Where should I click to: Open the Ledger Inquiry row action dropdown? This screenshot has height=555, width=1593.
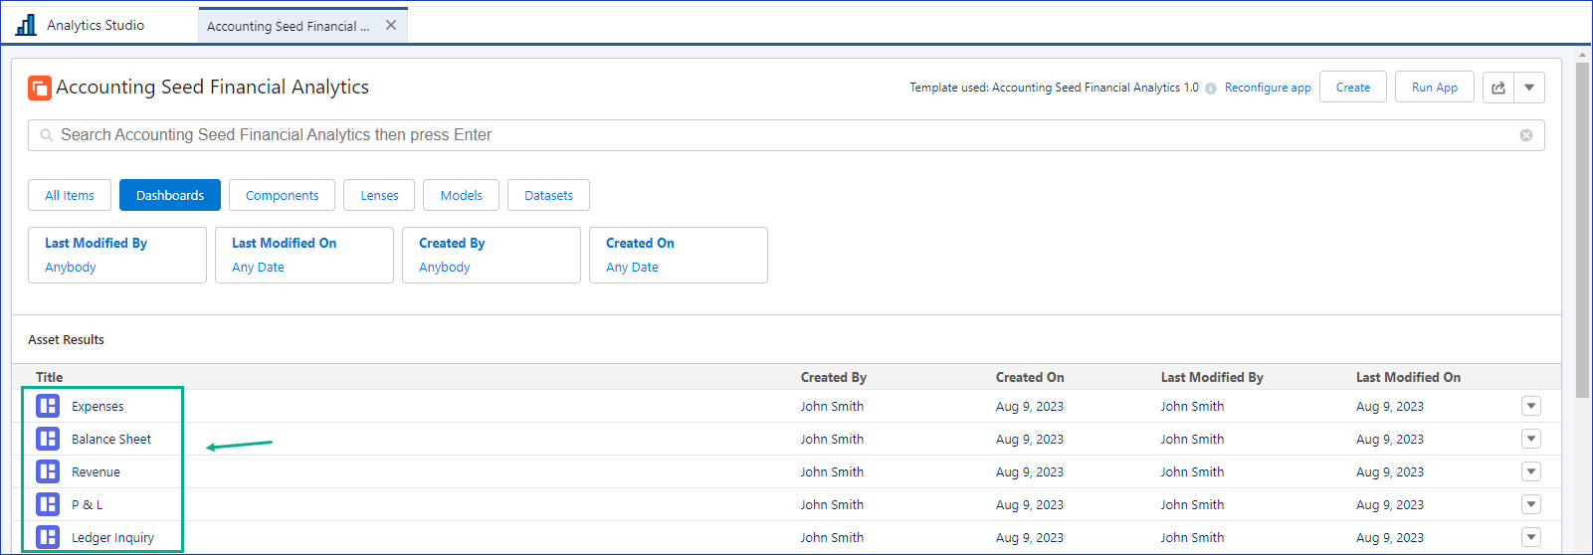[x=1531, y=537]
